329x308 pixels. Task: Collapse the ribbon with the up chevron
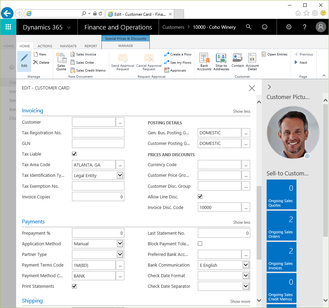coord(324,75)
